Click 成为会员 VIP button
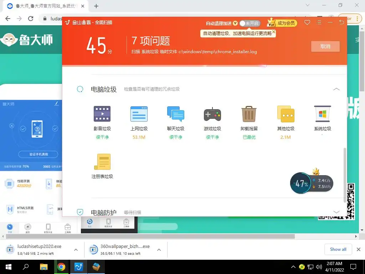 coord(282,22)
